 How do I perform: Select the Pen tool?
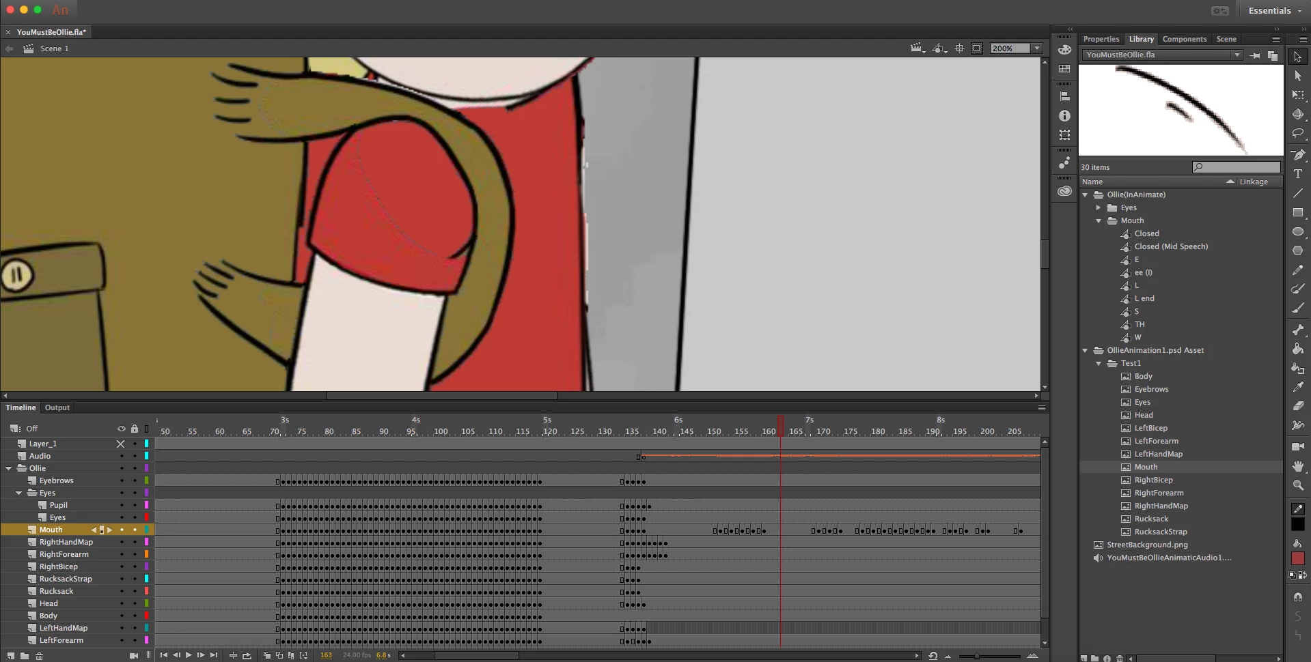coord(1298,155)
